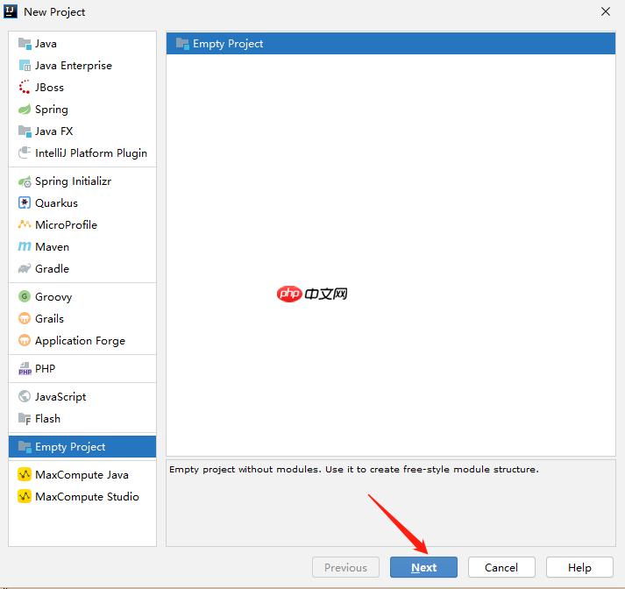Click the Application Forge icon
Image resolution: width=625 pixels, height=589 pixels.
click(x=25, y=340)
